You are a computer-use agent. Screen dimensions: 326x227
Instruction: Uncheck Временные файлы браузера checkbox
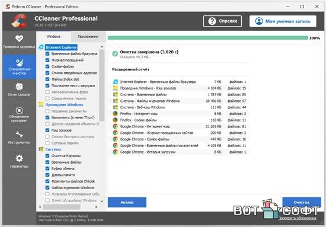click(x=47, y=53)
